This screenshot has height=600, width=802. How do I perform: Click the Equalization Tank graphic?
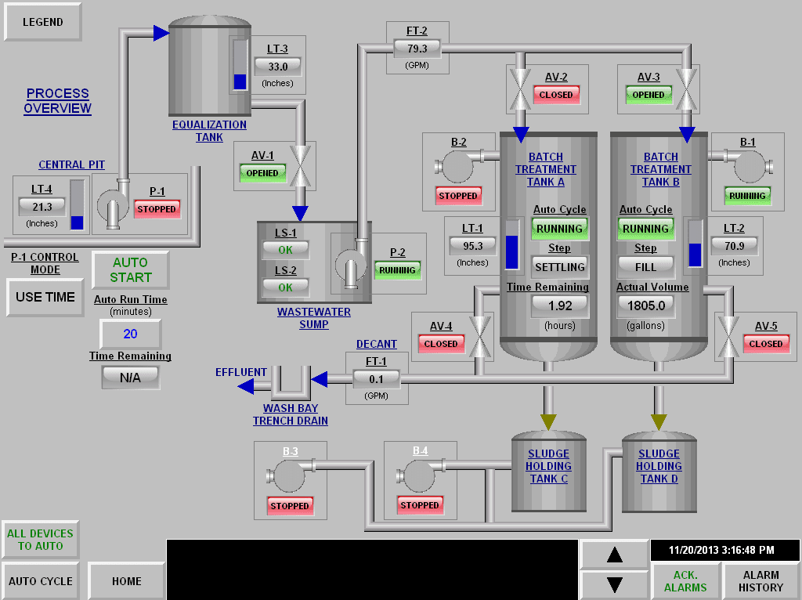coord(210,66)
